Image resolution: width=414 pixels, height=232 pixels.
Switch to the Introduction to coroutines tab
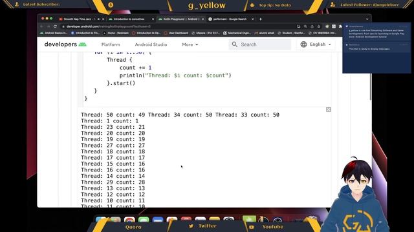pyautogui.click(x=131, y=19)
